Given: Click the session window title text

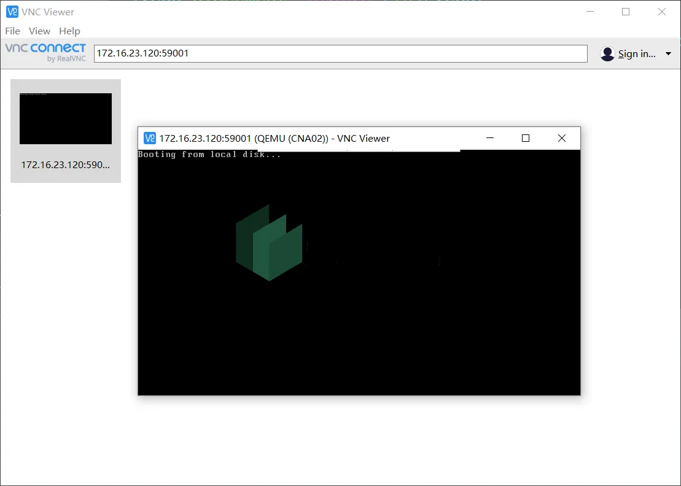Looking at the screenshot, I should coord(274,139).
